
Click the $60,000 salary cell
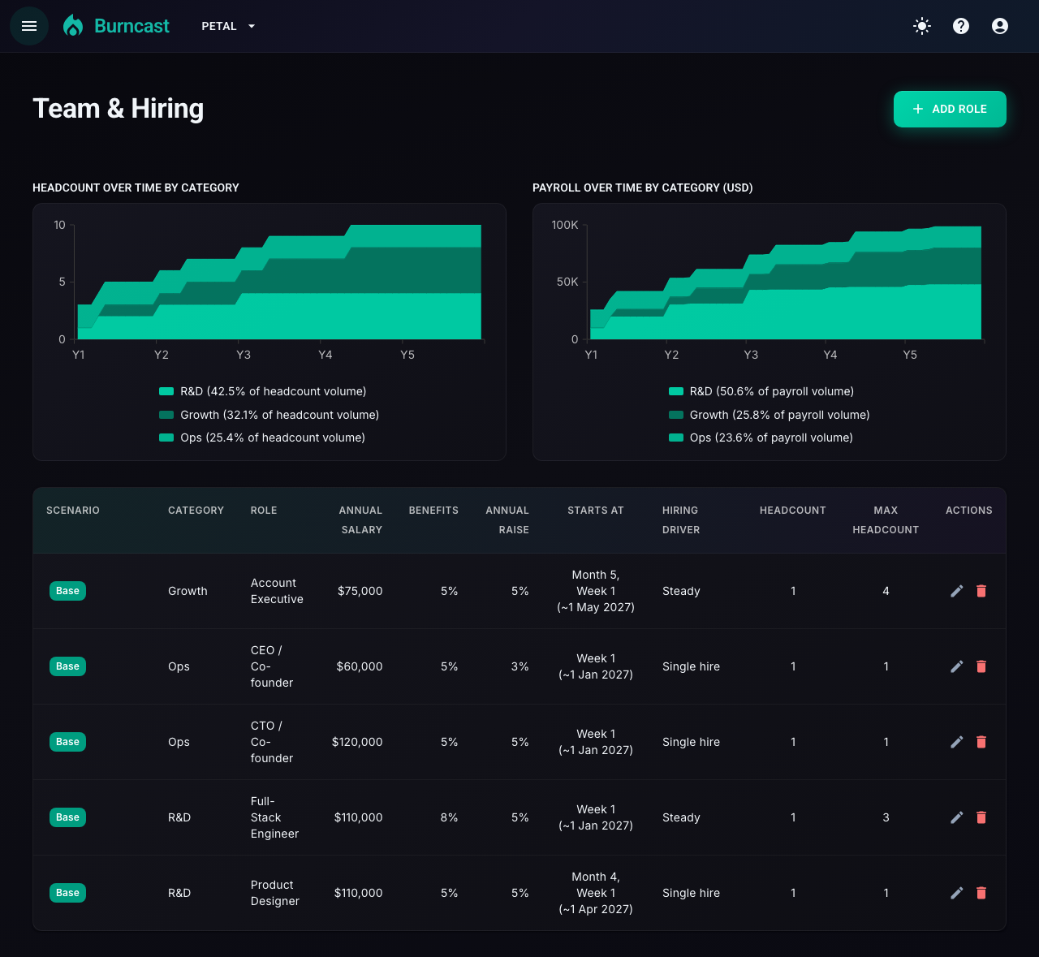point(360,666)
